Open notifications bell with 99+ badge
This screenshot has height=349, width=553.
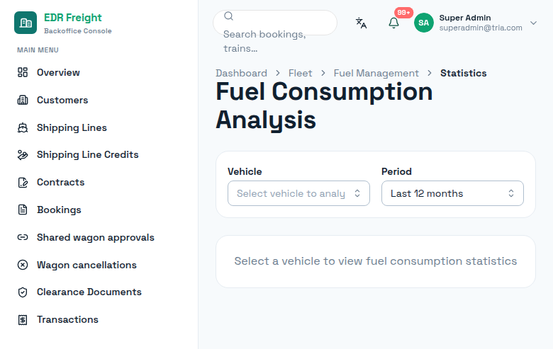pos(393,23)
